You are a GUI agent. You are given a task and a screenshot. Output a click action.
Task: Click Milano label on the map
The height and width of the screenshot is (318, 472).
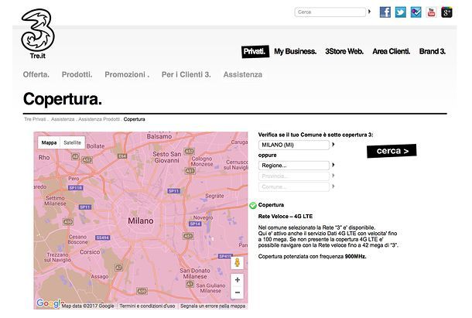pos(141,221)
